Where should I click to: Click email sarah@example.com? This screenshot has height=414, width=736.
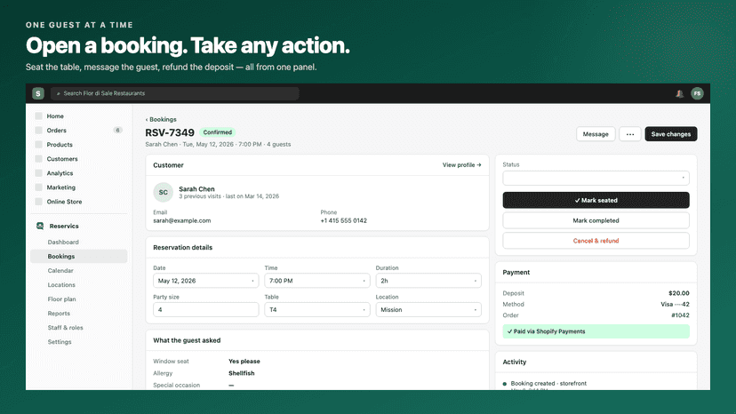tap(181, 220)
